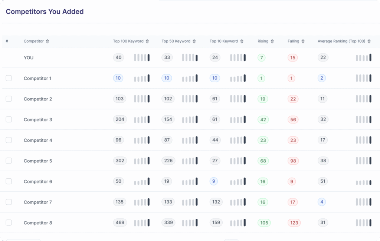The height and width of the screenshot is (241, 380).
Task: Open the Competitor 7 row label
Action: tap(38, 202)
